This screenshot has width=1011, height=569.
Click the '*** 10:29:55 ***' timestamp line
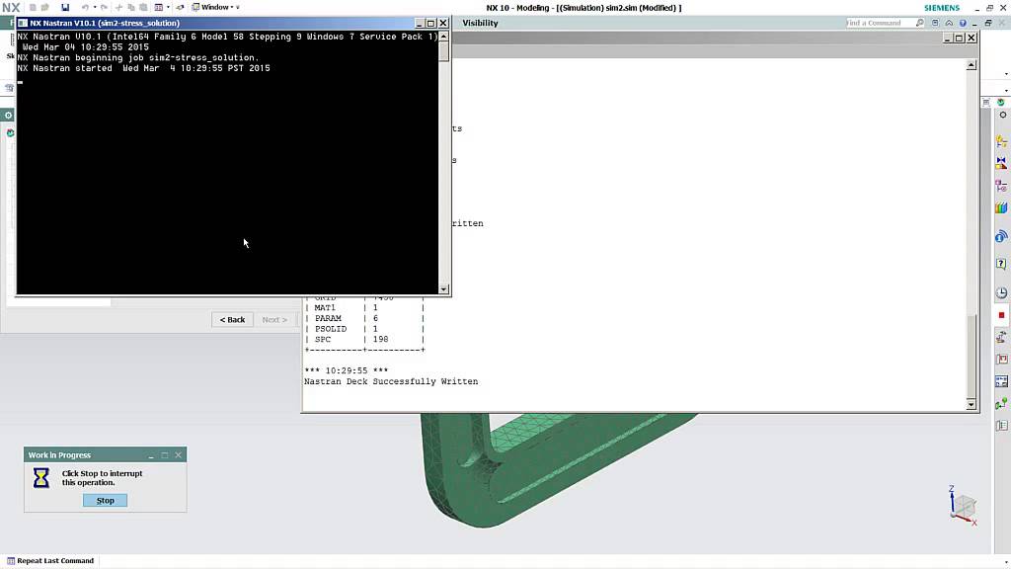(346, 371)
